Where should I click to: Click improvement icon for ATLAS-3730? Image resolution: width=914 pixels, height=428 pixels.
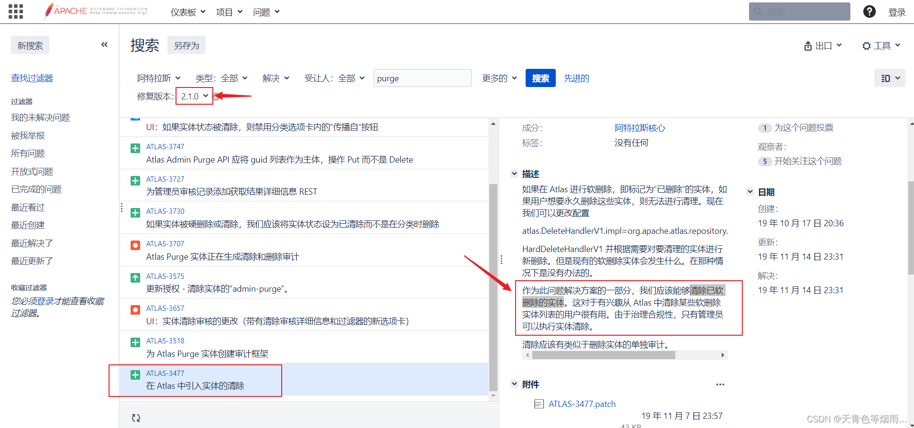135,213
